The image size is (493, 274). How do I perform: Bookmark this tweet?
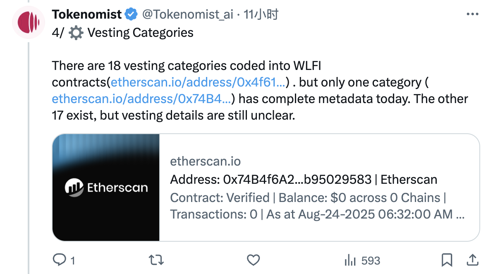click(447, 260)
